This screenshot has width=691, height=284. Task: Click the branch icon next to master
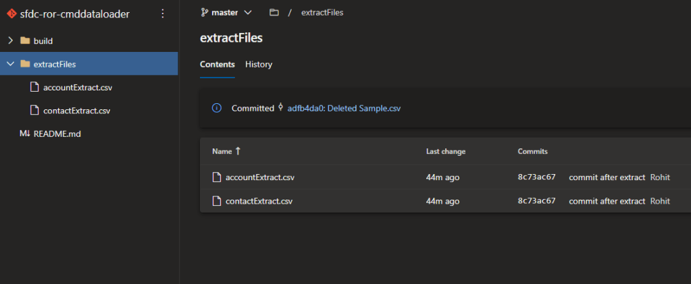(205, 12)
